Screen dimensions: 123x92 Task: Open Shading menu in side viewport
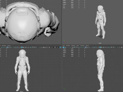[x=68, y=46]
